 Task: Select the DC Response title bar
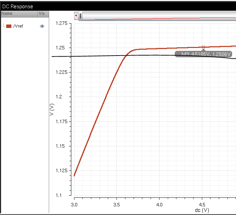(18, 7)
